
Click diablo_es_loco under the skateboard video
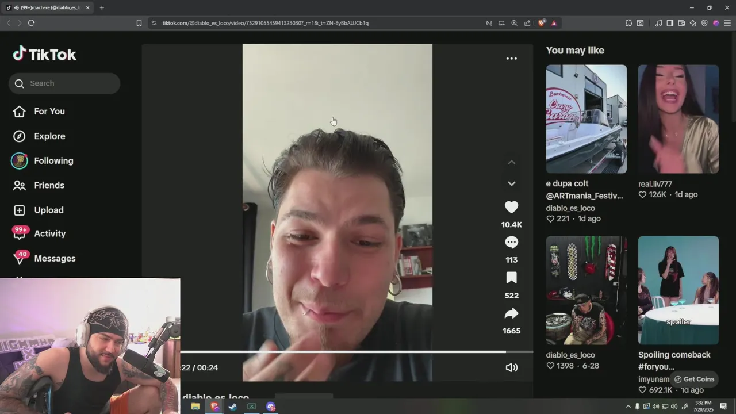click(x=570, y=355)
